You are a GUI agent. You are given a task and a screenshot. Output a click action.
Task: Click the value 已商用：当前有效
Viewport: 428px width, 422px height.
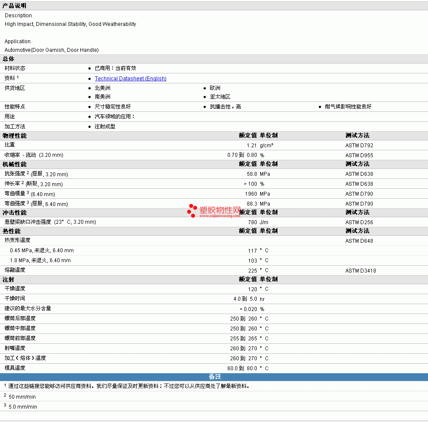pos(115,68)
